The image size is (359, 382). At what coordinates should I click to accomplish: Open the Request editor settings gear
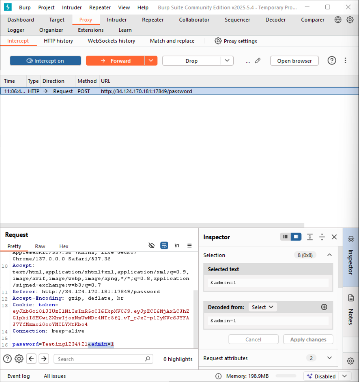point(19,359)
